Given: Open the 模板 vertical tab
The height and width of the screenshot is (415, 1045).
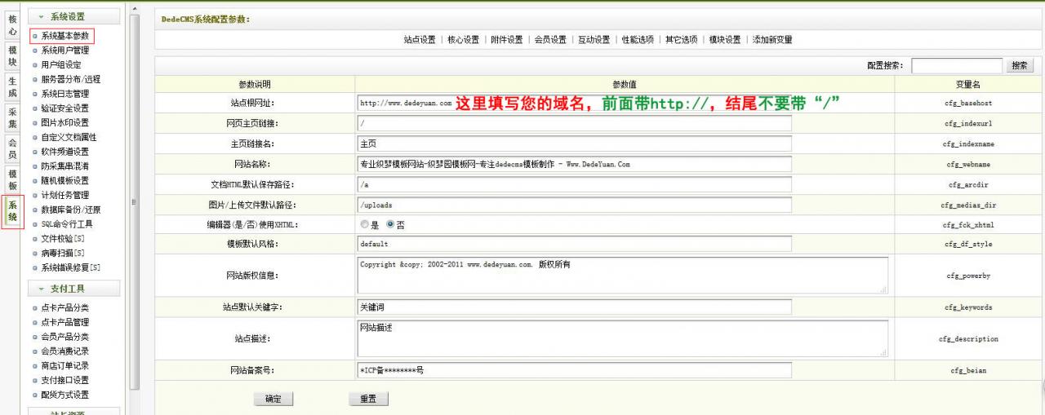Looking at the screenshot, I should click(11, 179).
